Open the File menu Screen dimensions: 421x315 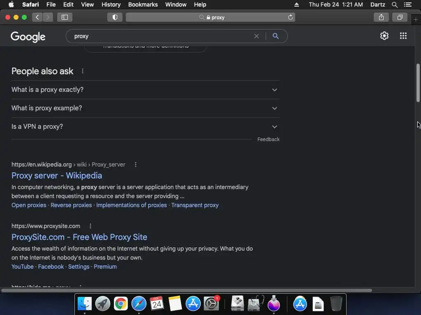pos(51,5)
